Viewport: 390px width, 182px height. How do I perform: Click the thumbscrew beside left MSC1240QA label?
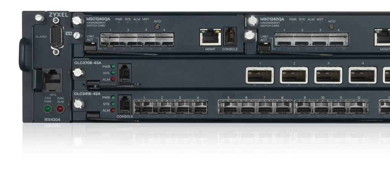coord(78,20)
